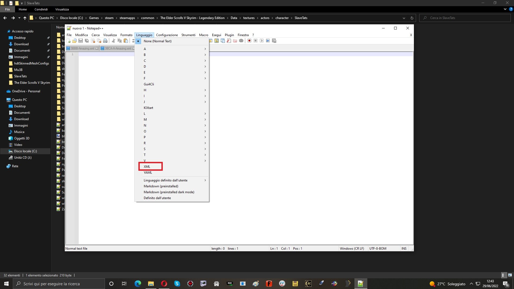Refresh the Explorer address bar location
Image resolution: width=514 pixels, height=289 pixels.
click(412, 18)
